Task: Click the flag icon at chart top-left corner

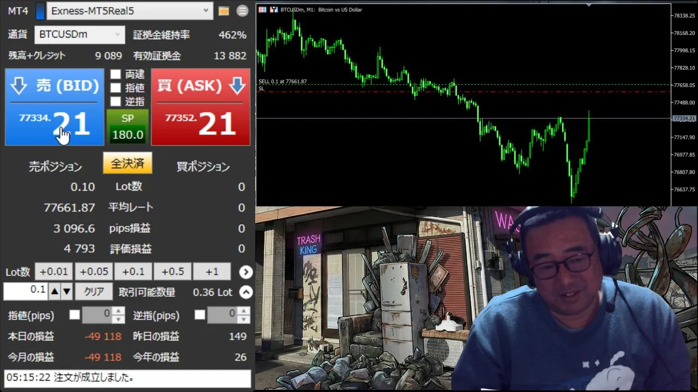Action: pyautogui.click(x=262, y=10)
